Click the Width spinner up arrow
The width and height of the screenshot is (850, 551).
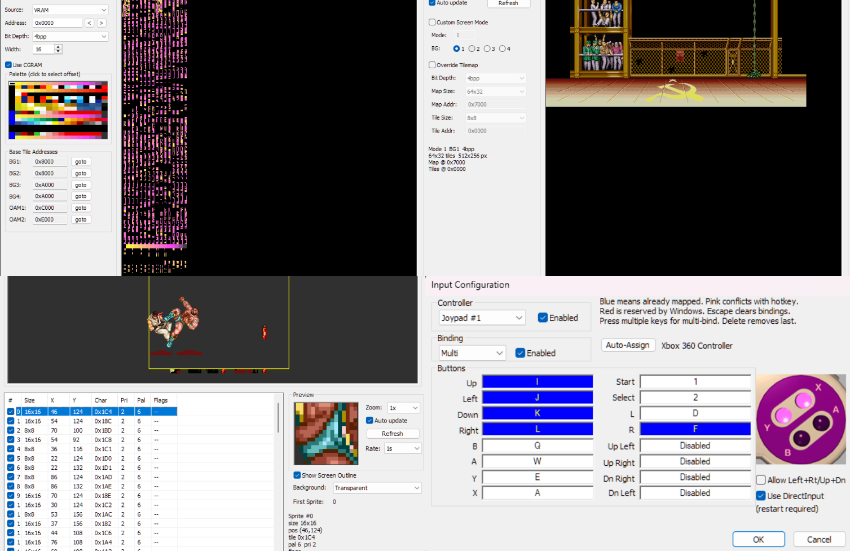point(58,47)
